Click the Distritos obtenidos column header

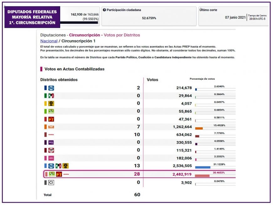coord(59,80)
